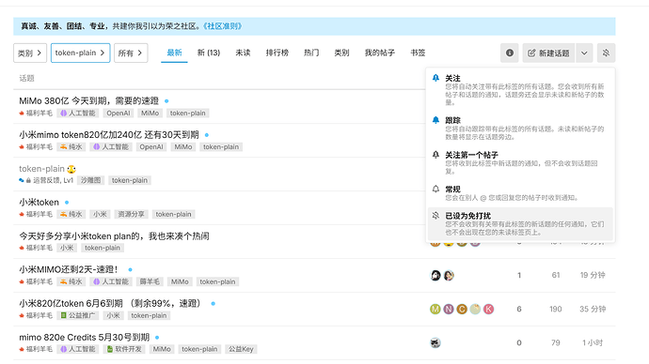Click second poster avatar in 小米MIMO还剩2天 row
649x364 pixels.
coord(449,275)
